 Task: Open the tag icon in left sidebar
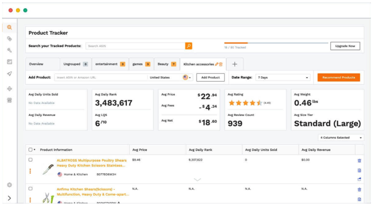9,39
